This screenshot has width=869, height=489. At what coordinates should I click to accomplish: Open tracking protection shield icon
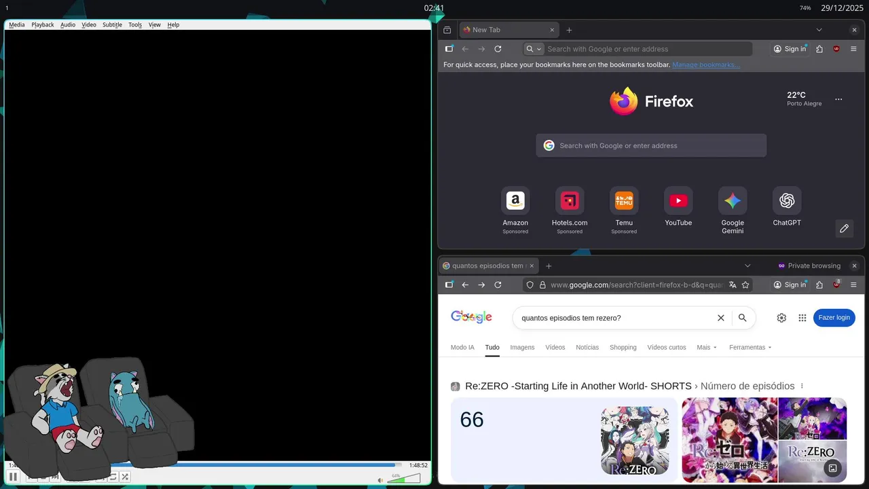coord(530,285)
